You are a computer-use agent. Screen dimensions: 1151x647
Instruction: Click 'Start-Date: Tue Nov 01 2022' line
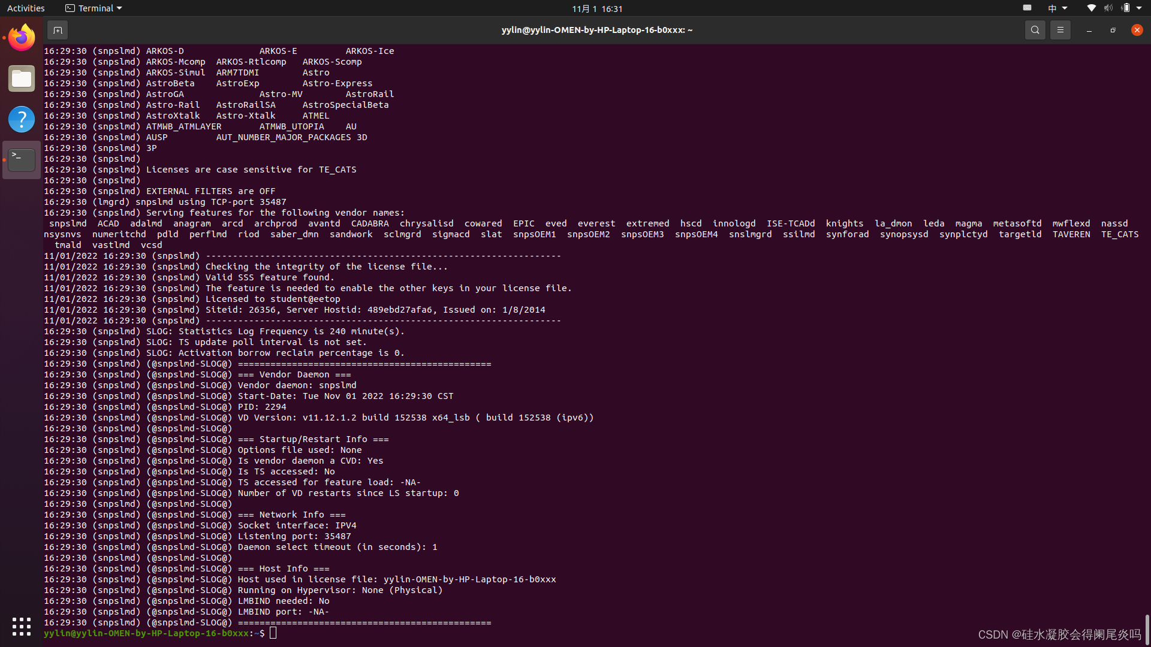pyautogui.click(x=248, y=396)
